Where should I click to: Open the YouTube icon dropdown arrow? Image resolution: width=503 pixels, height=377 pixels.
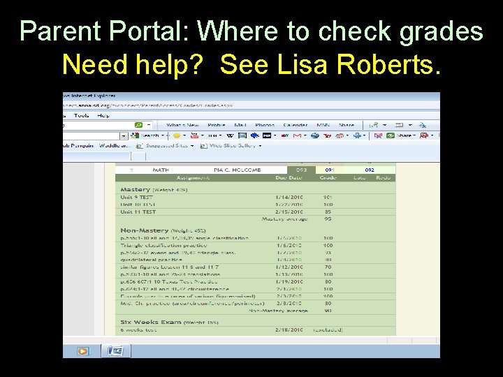203,135
